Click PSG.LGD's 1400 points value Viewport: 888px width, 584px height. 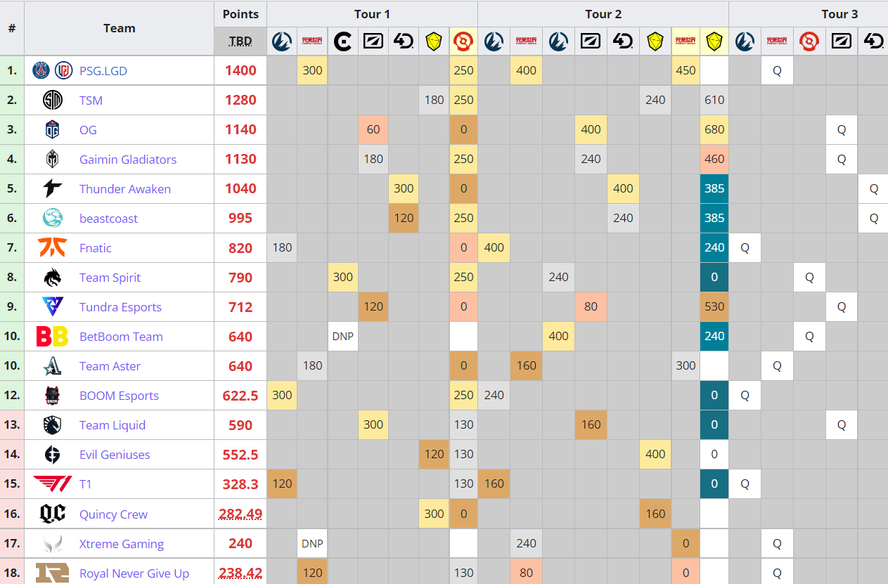click(240, 71)
